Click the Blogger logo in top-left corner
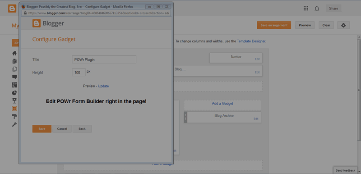Screen dimensions: 361x174 [x=12, y=9]
